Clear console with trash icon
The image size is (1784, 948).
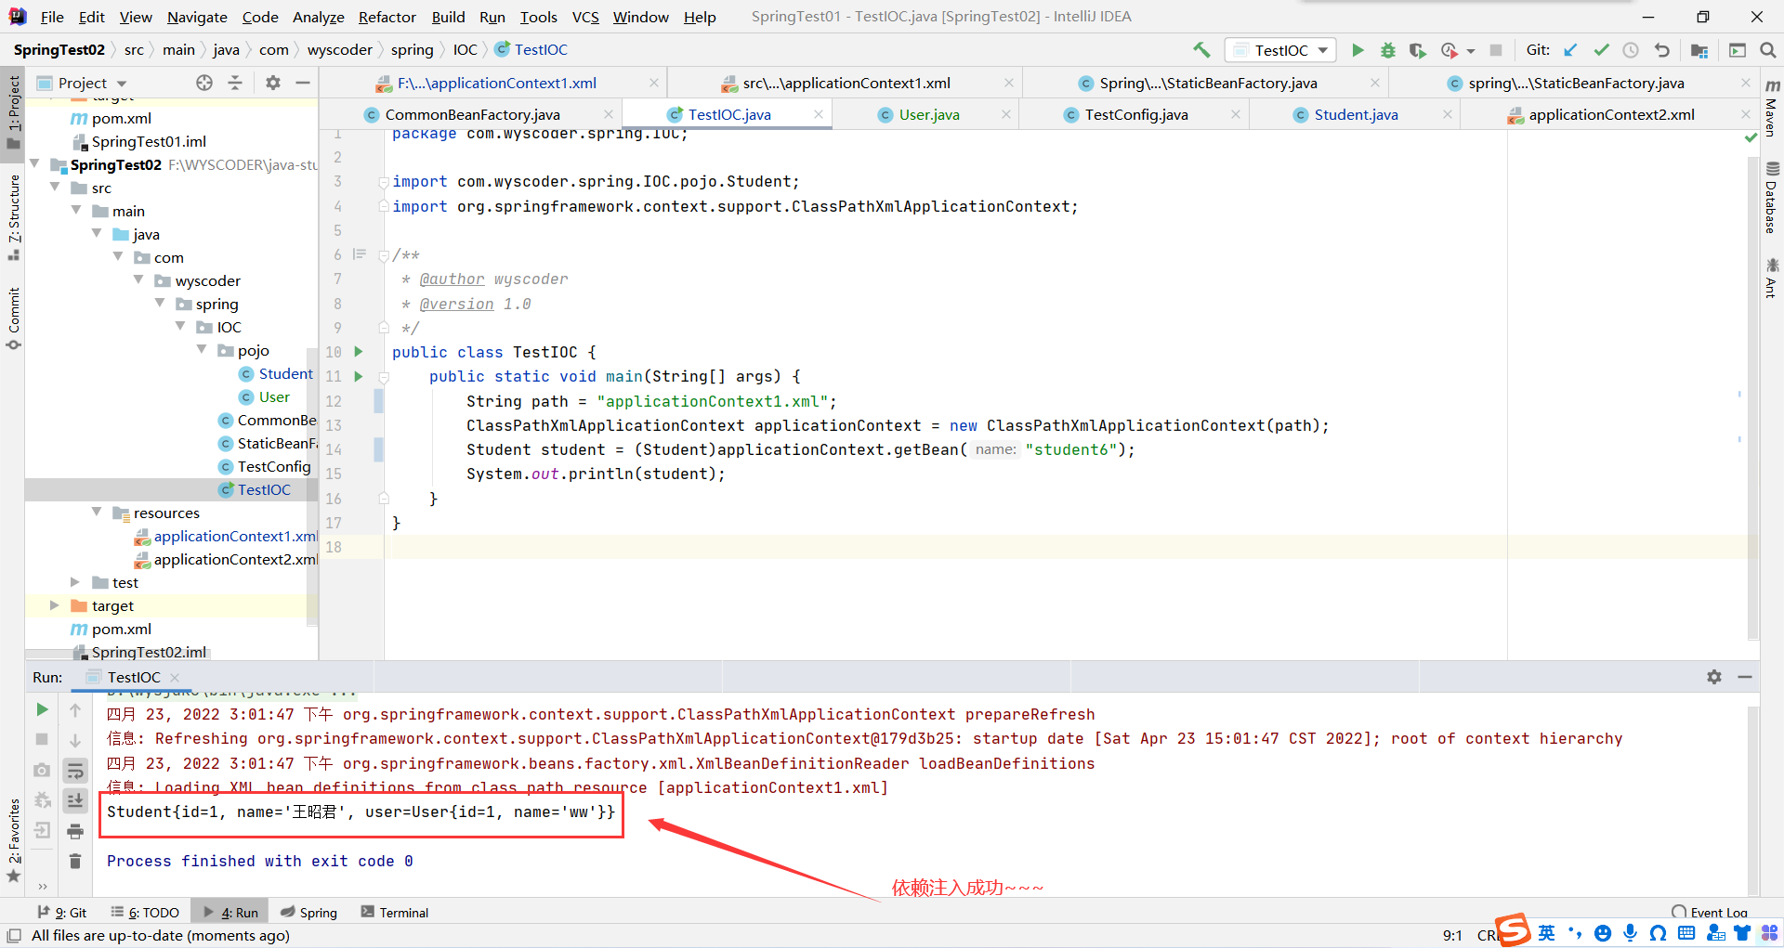[75, 862]
